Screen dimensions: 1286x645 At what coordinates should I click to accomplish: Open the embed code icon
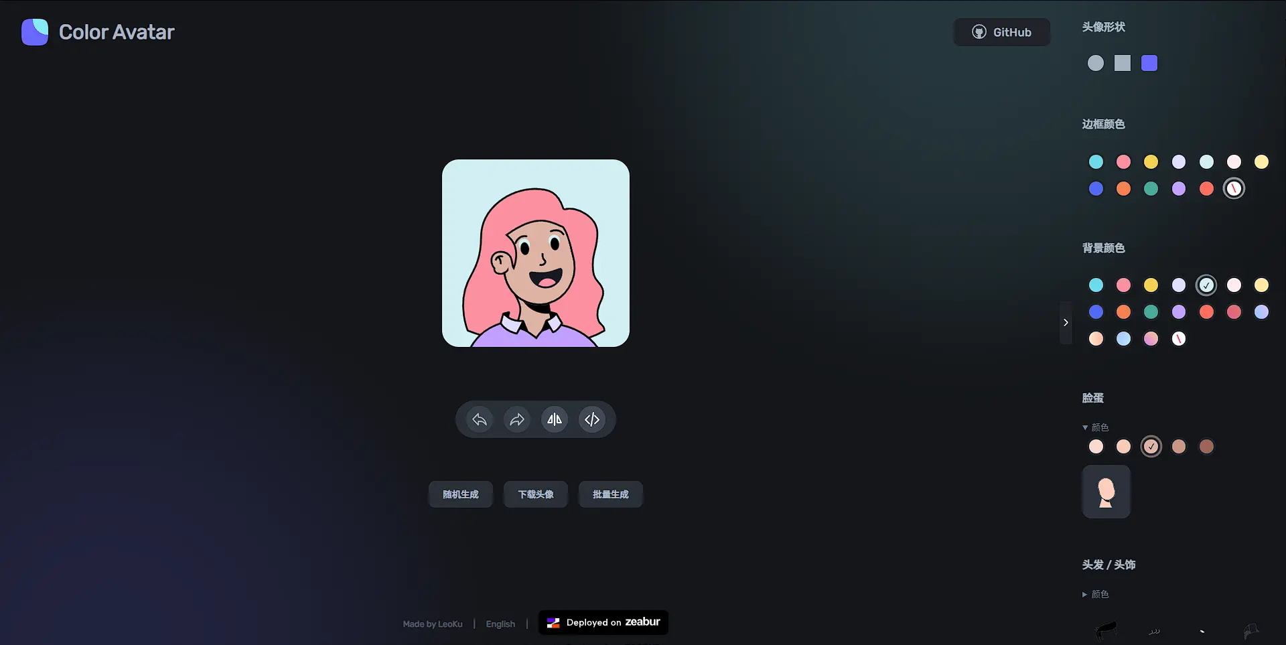pyautogui.click(x=592, y=419)
